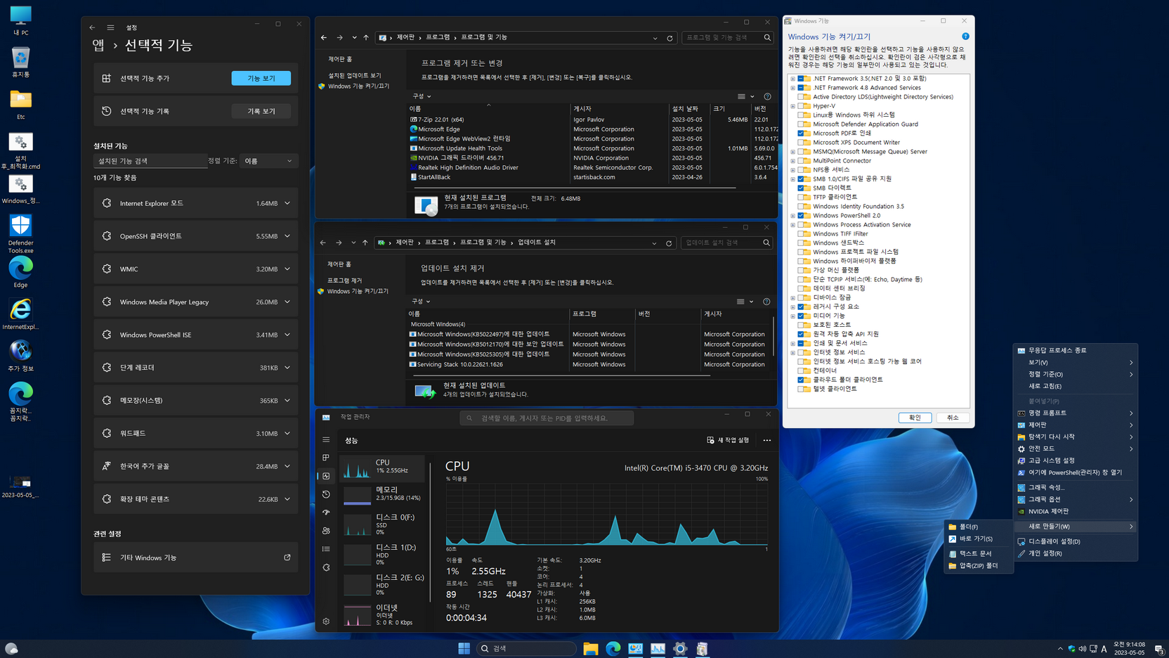Open 보기(V) context menu item
This screenshot has width=1169, height=658.
point(1075,362)
